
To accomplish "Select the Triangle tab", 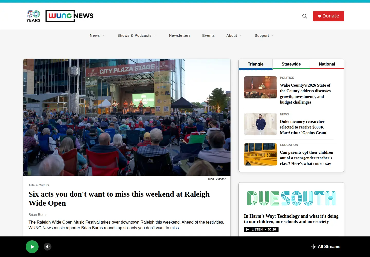I will [256, 64].
